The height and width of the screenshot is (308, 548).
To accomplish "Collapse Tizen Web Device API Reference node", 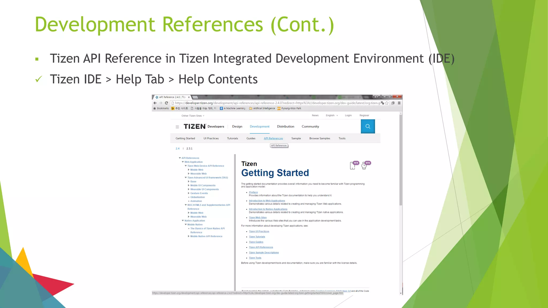I will (x=186, y=166).
